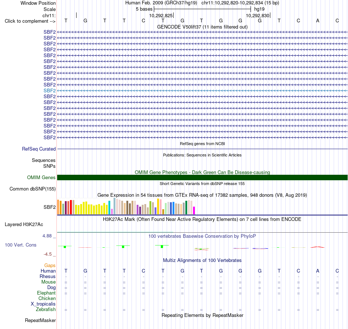Click the Elephant species row label
The width and height of the screenshot is (348, 329).
pos(46,293)
